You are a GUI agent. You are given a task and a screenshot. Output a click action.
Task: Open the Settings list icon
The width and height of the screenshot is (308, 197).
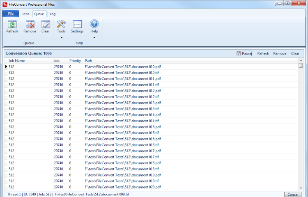coord(77,24)
